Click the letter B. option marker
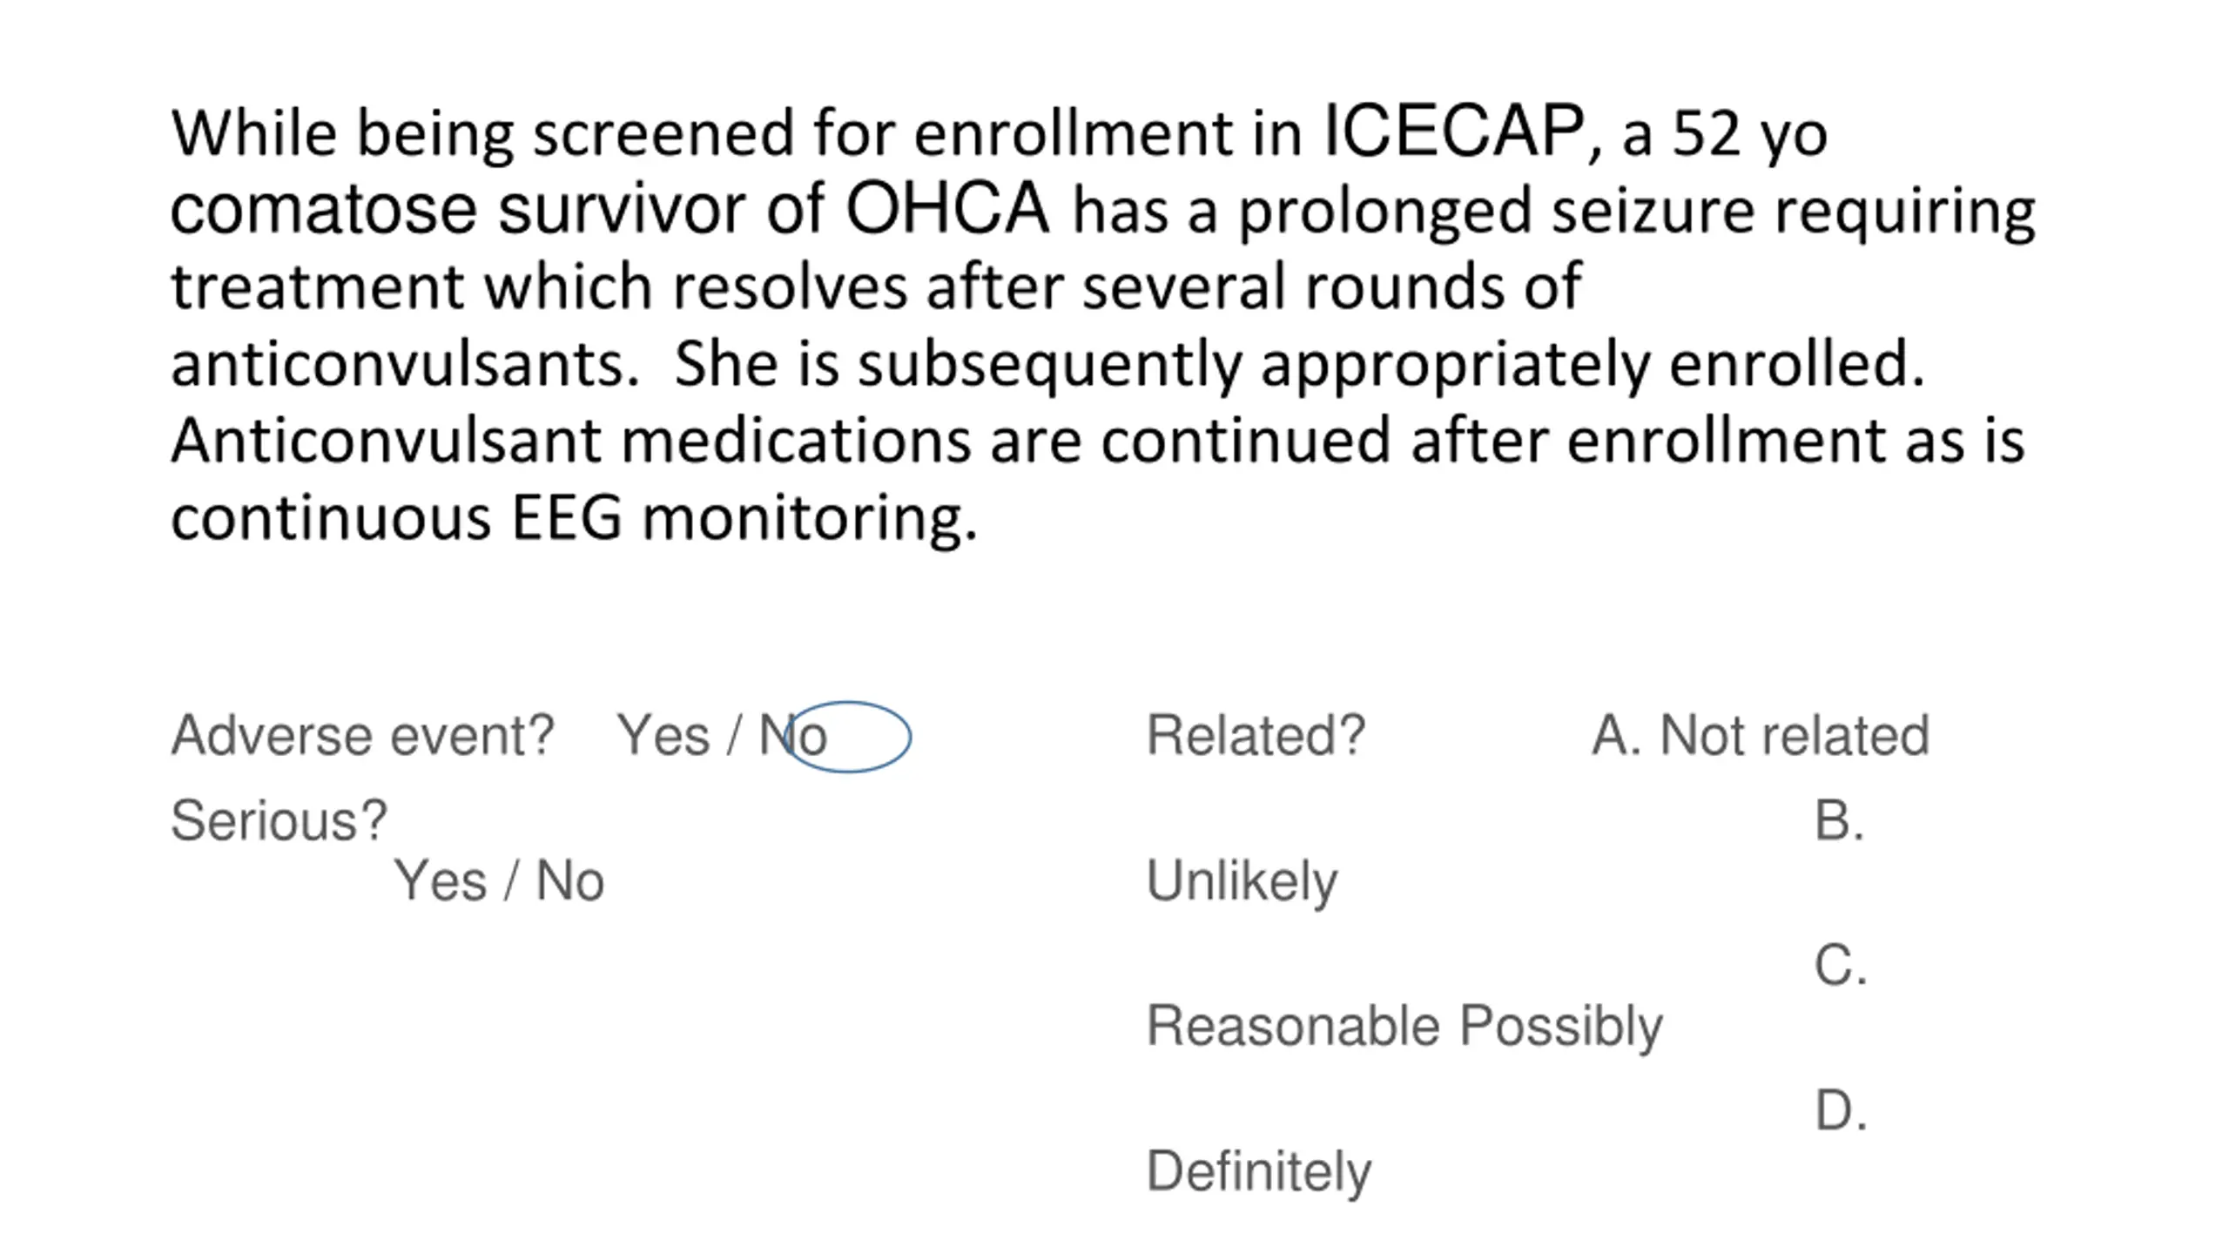This screenshot has height=1254, width=2229. [1839, 821]
